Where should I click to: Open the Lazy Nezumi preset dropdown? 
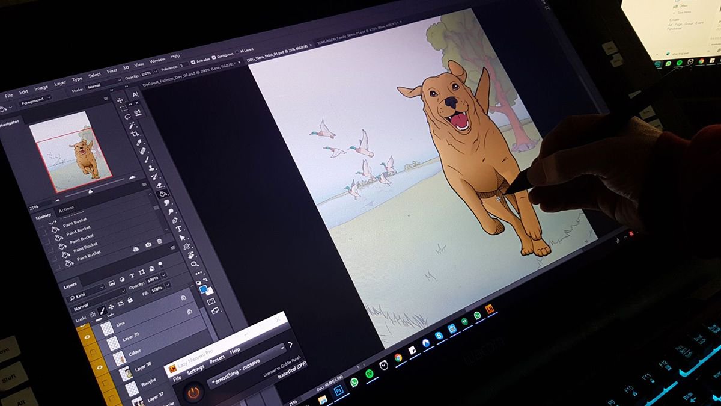point(246,365)
